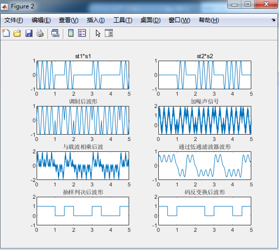Open the 插入(I) menu
Viewport: 279px width, 250px height.
pyautogui.click(x=96, y=20)
